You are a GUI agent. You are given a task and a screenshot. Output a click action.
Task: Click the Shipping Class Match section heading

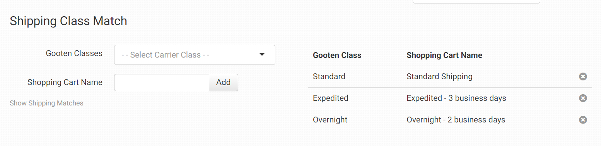(68, 21)
